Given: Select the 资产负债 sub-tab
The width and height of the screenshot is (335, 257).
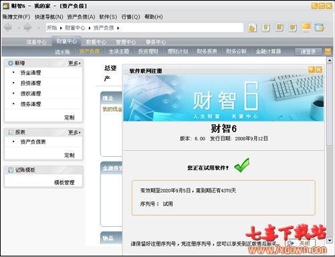Looking at the screenshot, I should pyautogui.click(x=90, y=51).
